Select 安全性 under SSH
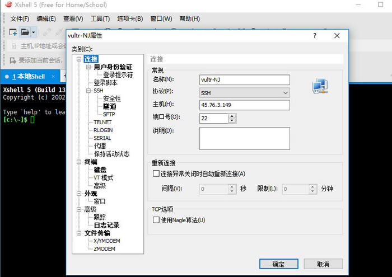Viewport: 392px width, 277px height. coord(112,98)
